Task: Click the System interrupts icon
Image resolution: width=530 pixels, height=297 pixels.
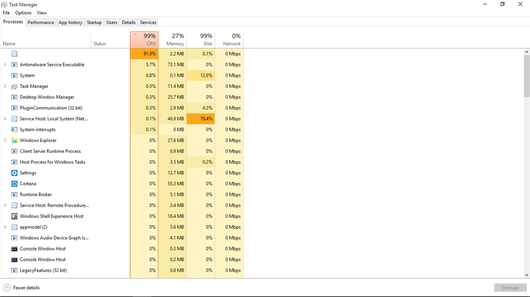Action: [14, 130]
